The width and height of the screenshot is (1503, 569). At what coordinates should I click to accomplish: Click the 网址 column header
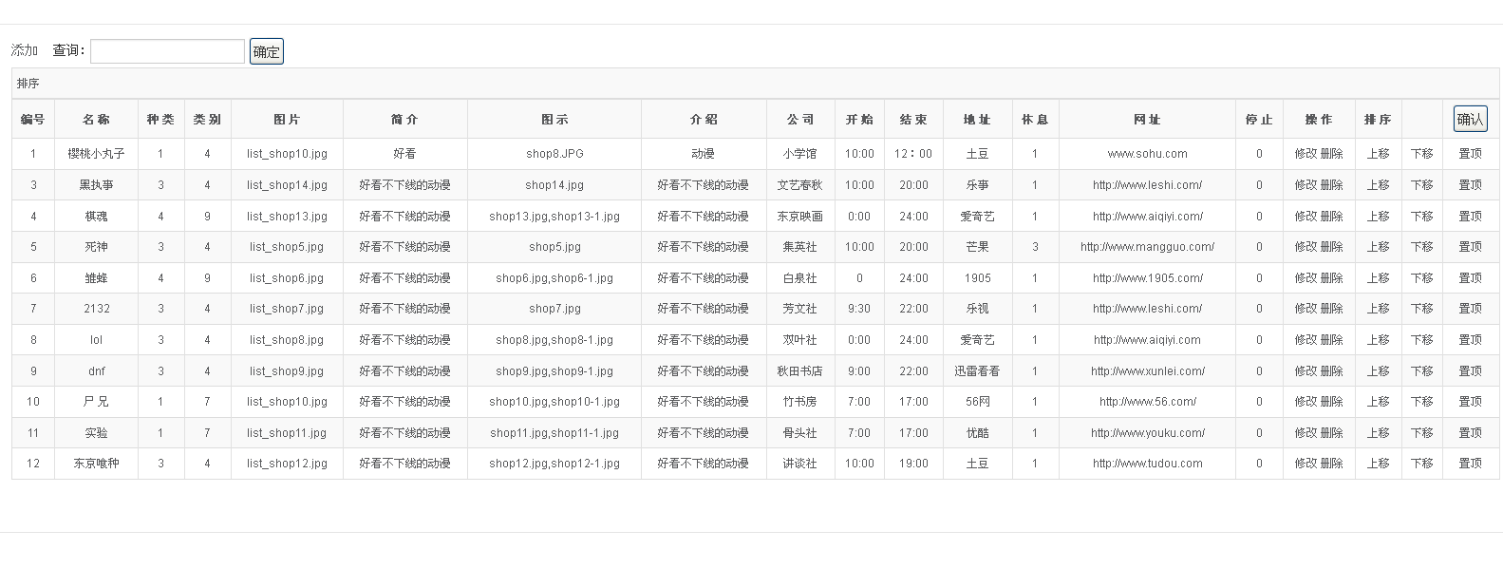(x=1147, y=120)
